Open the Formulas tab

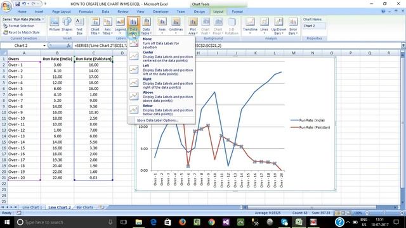(86, 11)
